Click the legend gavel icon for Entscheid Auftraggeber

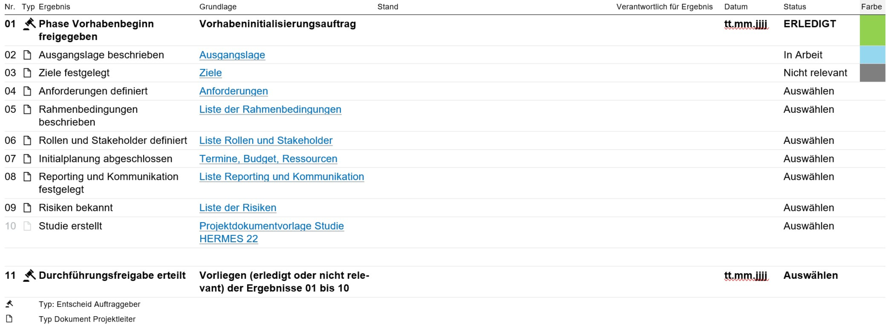[9, 304]
